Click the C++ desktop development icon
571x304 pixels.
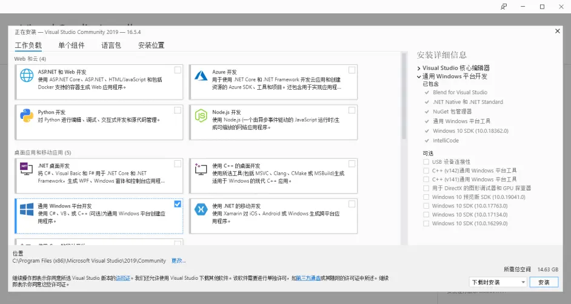pos(201,169)
